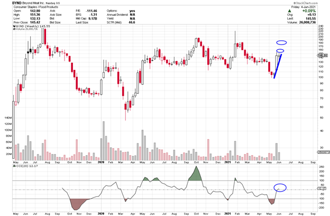Image resolution: width=330 pixels, height=216 pixels.
Task: Click the CCI(20) 12.17 indicator label
Action: (25, 166)
